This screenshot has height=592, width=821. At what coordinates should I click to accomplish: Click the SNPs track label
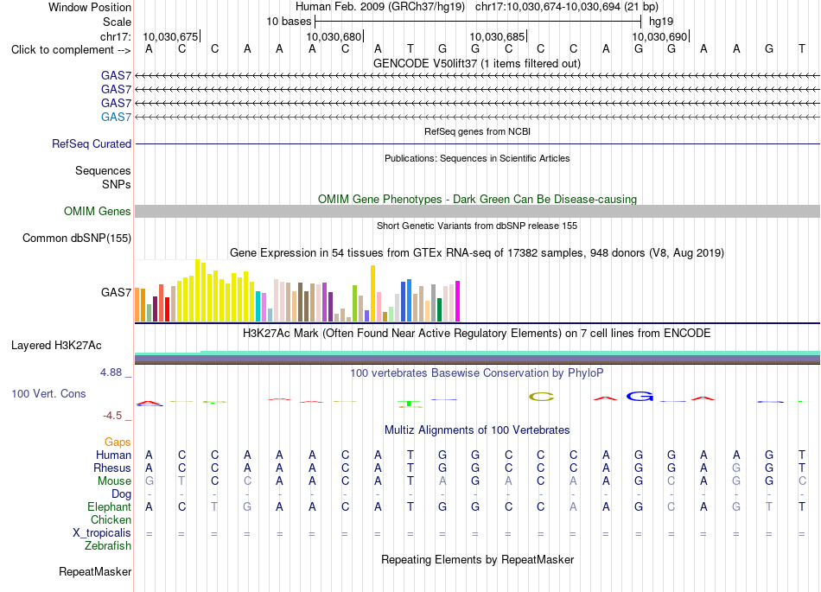tap(117, 184)
